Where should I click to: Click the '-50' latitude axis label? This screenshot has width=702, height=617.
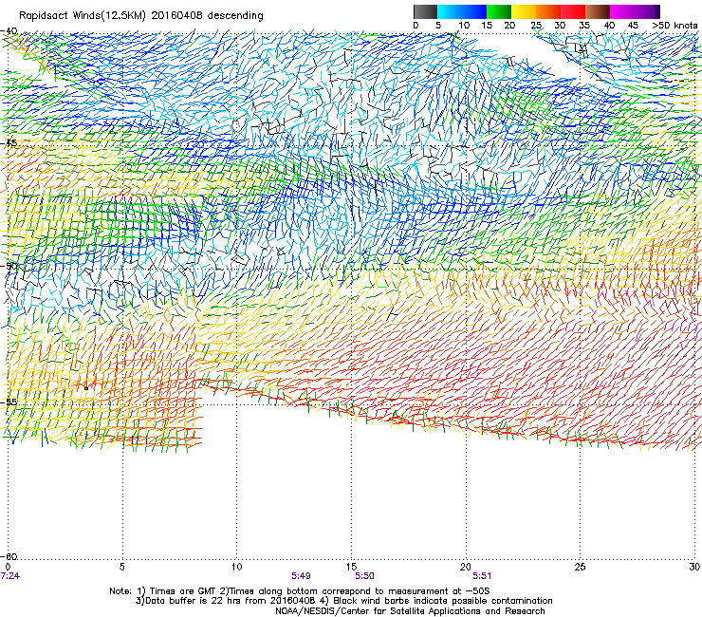tap(9, 266)
